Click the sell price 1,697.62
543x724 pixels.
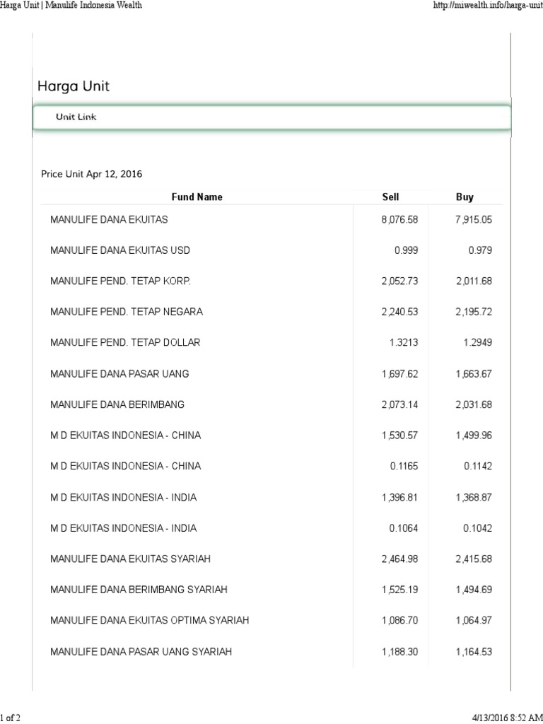click(399, 373)
